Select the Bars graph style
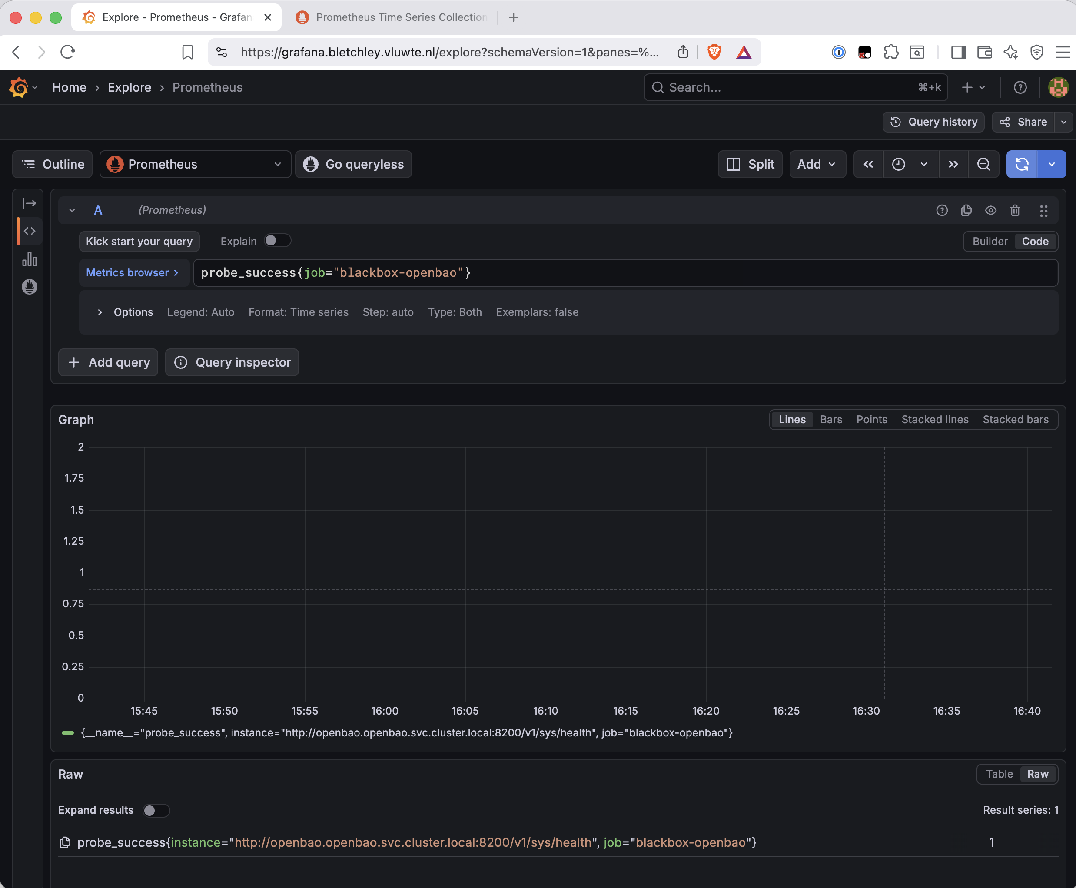The width and height of the screenshot is (1076, 888). (x=831, y=419)
